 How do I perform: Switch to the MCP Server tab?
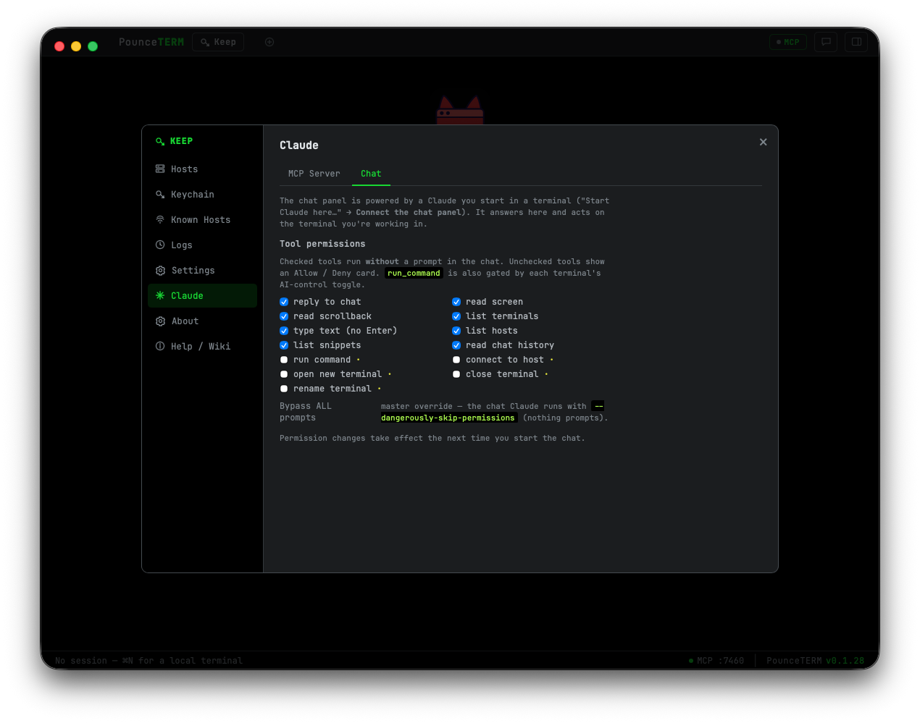[314, 174]
